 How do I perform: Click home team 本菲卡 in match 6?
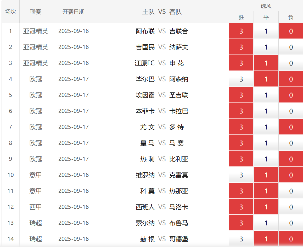click(x=145, y=111)
